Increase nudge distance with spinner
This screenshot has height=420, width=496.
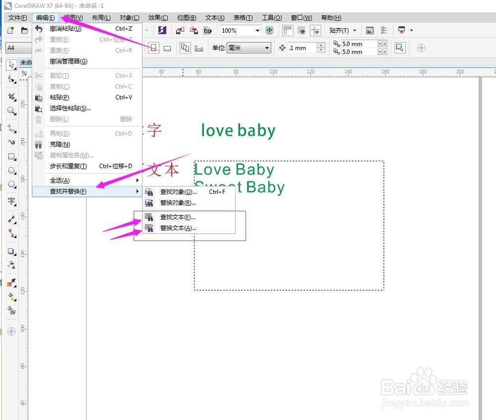pyautogui.click(x=321, y=45)
